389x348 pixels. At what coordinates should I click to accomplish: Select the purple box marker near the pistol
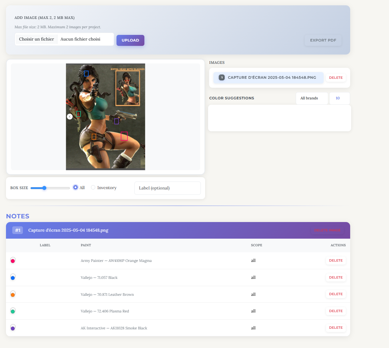(117, 121)
